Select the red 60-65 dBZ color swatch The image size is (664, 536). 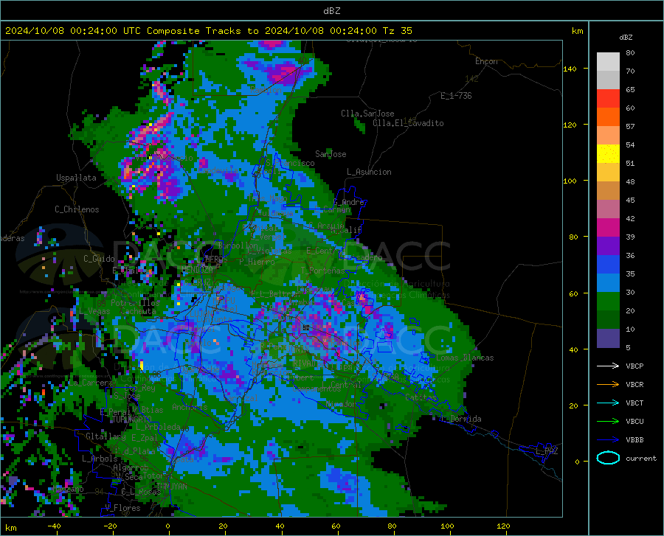608,99
